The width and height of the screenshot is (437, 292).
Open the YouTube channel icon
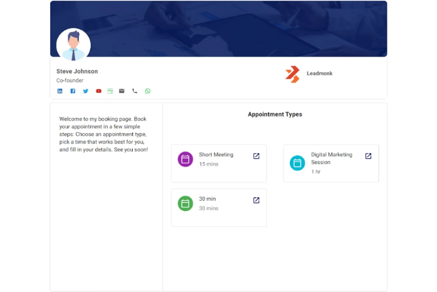(99, 91)
